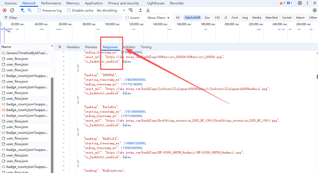
Task: Switch to the Performance panel
Action: coord(51,3)
